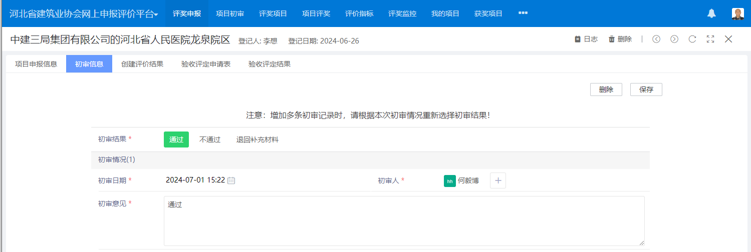Click the trash 删除 icon in header
Image resolution: width=751 pixels, height=252 pixels.
click(x=611, y=39)
